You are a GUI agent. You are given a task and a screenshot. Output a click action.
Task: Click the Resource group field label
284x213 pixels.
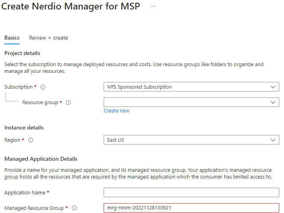click(40, 103)
